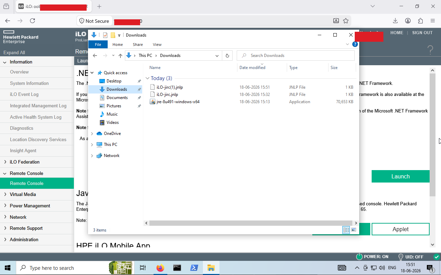Open iLO Event Log page
Image resolution: width=441 pixels, height=275 pixels.
24,95
